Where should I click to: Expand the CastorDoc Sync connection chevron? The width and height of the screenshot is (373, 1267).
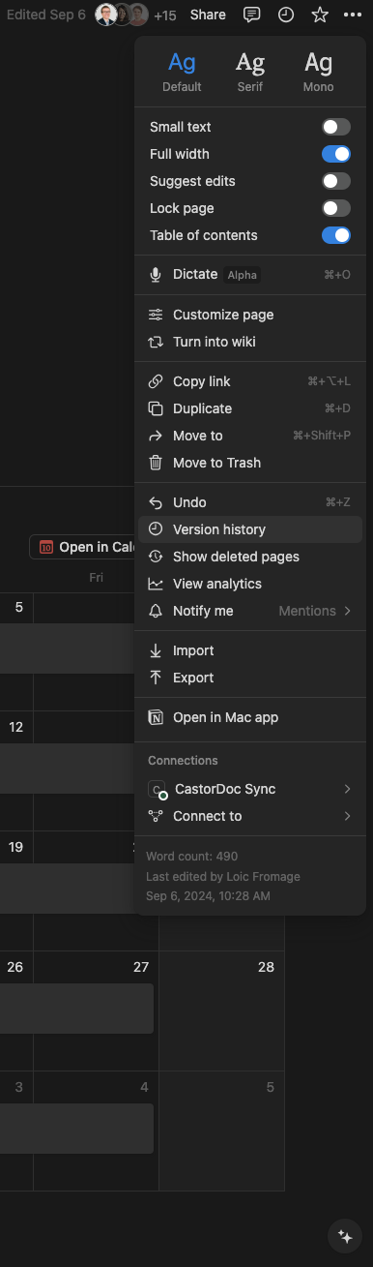pyautogui.click(x=347, y=789)
